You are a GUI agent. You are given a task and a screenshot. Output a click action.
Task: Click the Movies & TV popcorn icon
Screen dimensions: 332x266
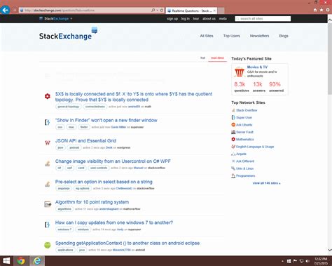coord(239,72)
